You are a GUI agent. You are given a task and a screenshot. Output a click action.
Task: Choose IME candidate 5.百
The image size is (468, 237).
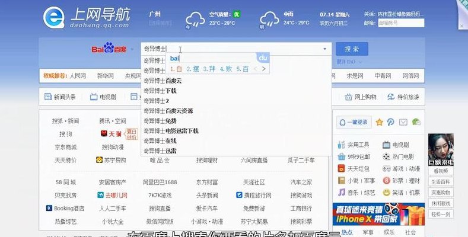243,69
